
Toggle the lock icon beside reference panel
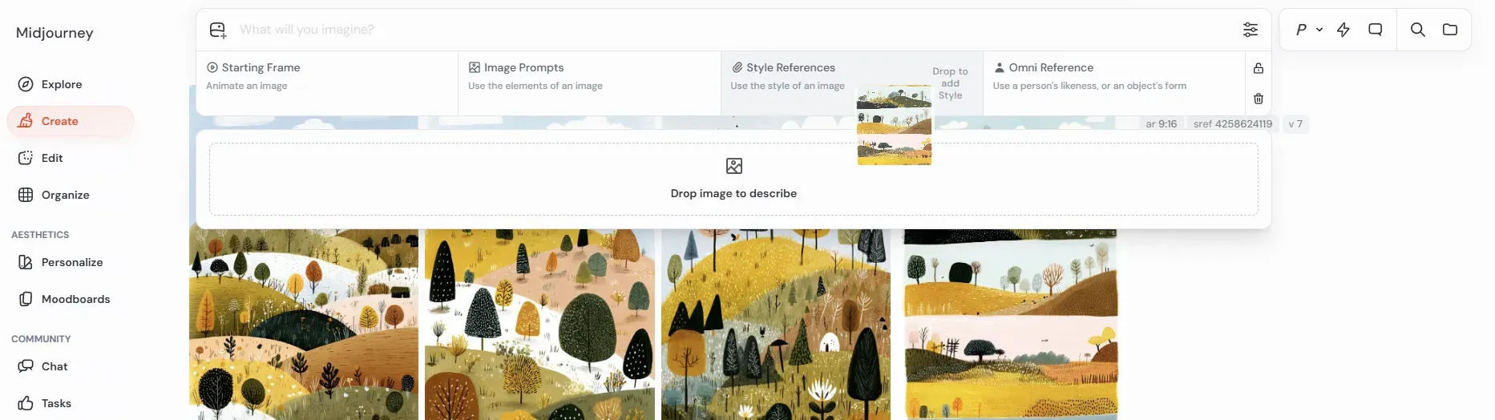click(x=1259, y=68)
